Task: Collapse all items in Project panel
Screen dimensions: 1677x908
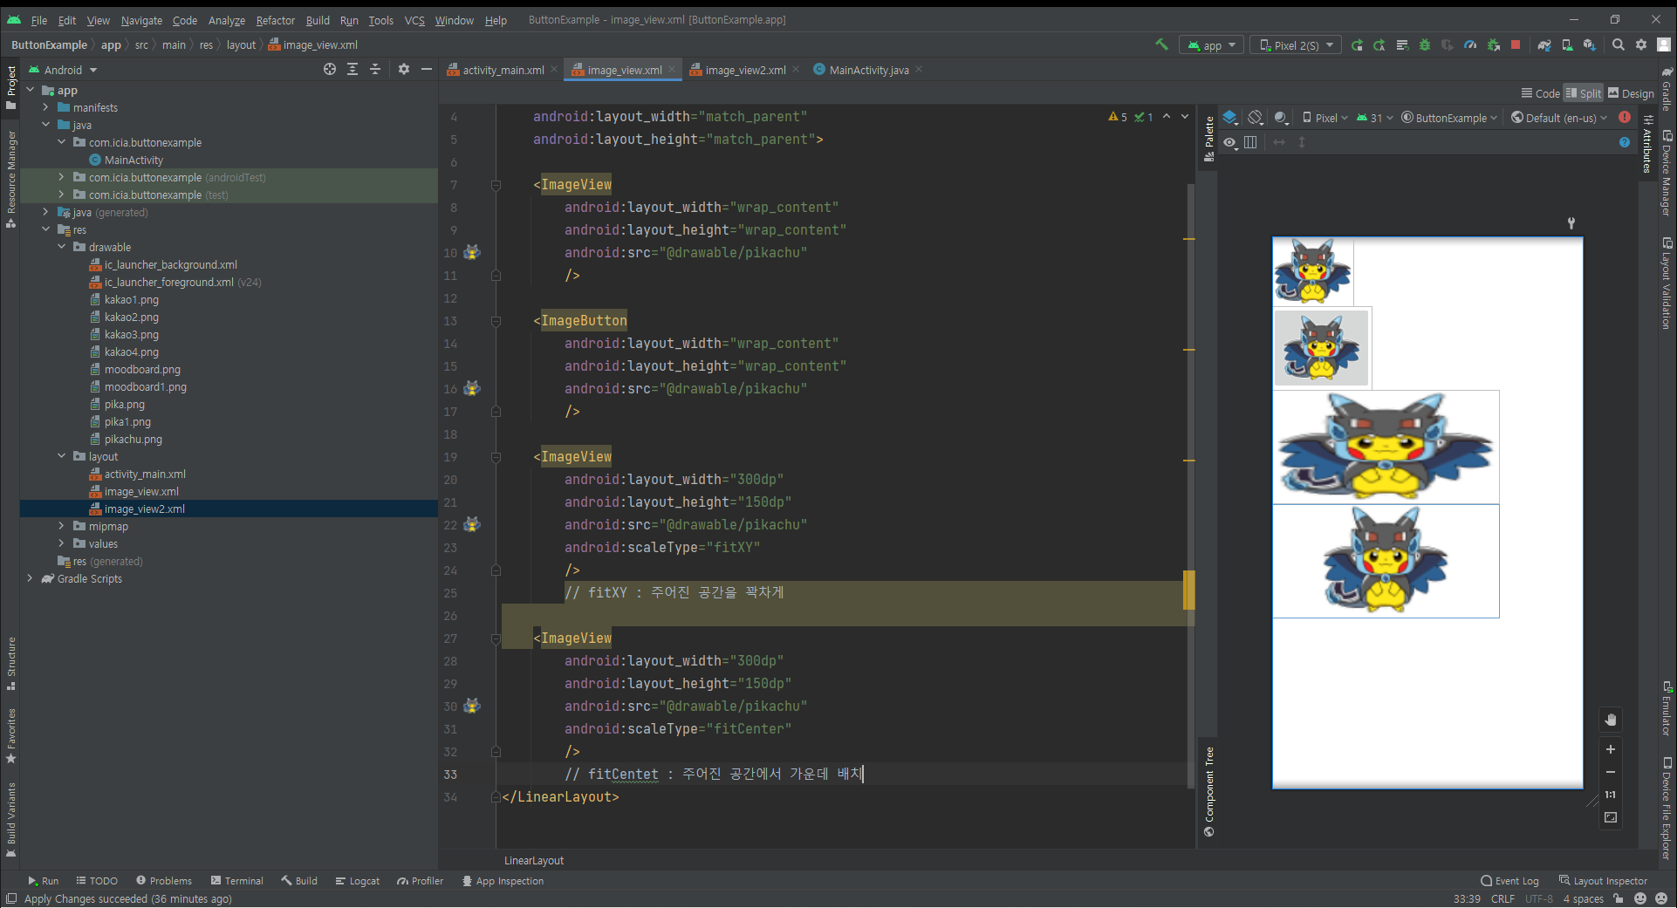Action: (x=375, y=69)
